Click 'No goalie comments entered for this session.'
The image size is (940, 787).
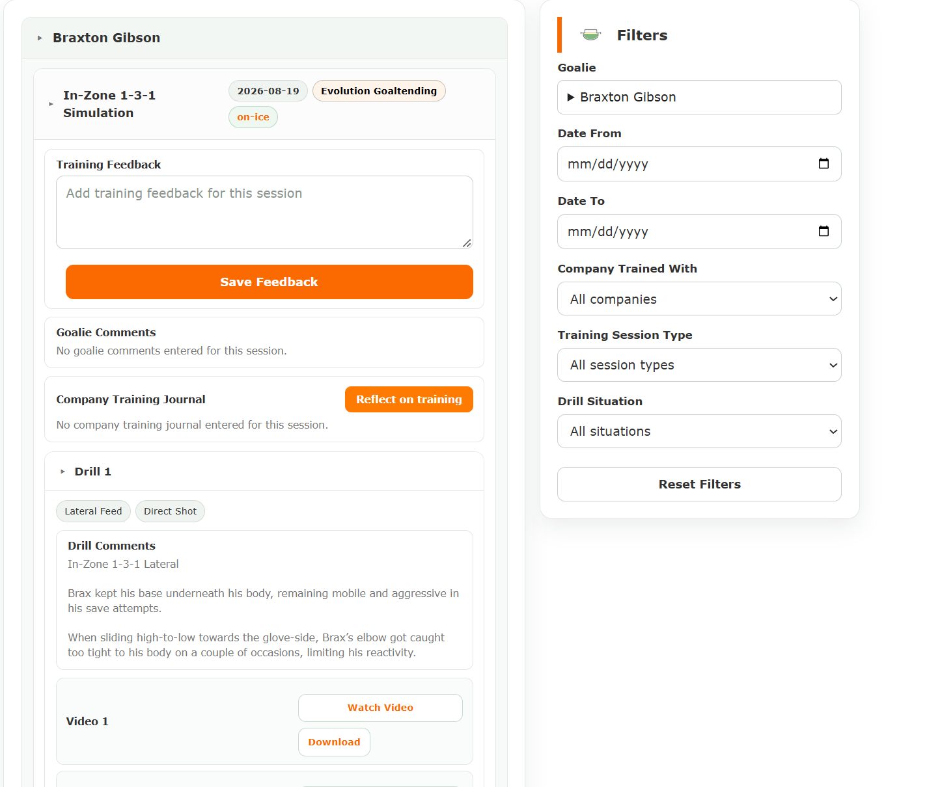(x=172, y=351)
